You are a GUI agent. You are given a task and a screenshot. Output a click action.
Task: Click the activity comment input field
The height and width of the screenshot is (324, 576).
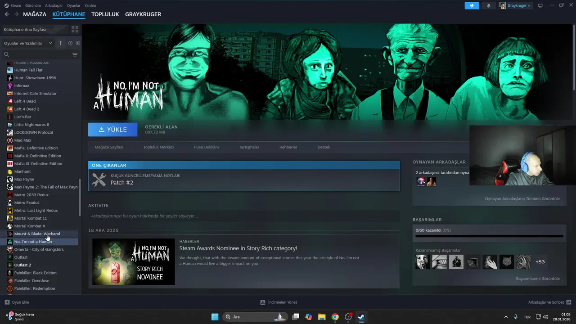tap(244, 216)
